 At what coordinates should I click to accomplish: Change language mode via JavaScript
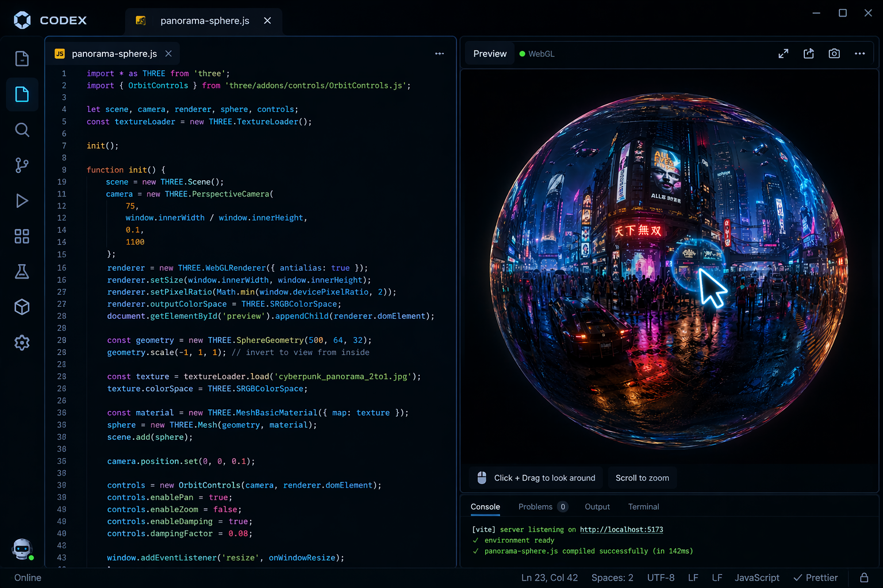point(757,578)
